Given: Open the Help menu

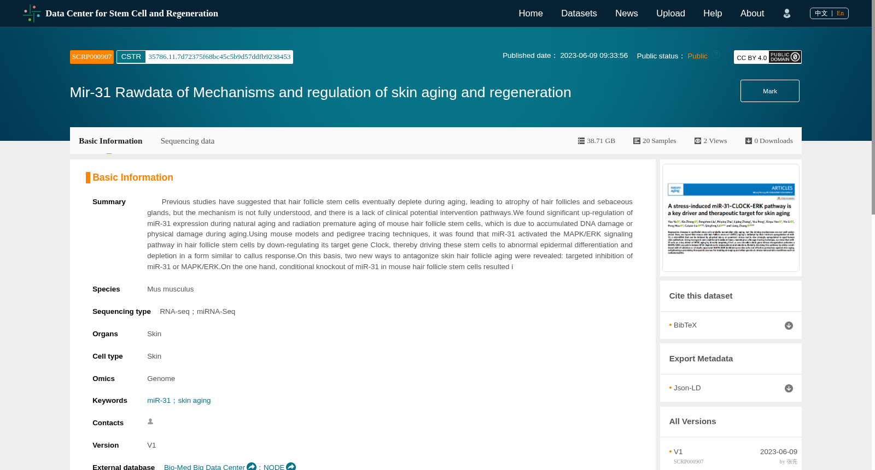Looking at the screenshot, I should (713, 13).
